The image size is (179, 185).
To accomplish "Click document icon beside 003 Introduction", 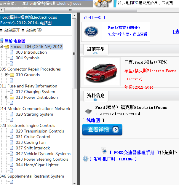I will (x=12, y=52).
